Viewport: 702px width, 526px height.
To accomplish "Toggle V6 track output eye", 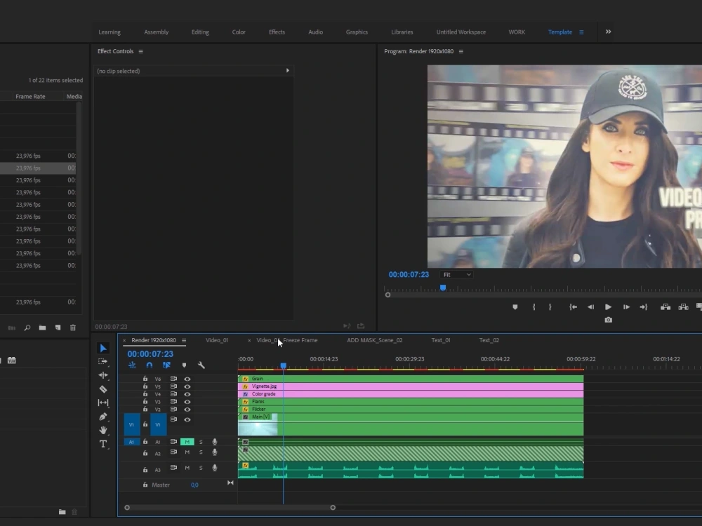I will coord(187,379).
